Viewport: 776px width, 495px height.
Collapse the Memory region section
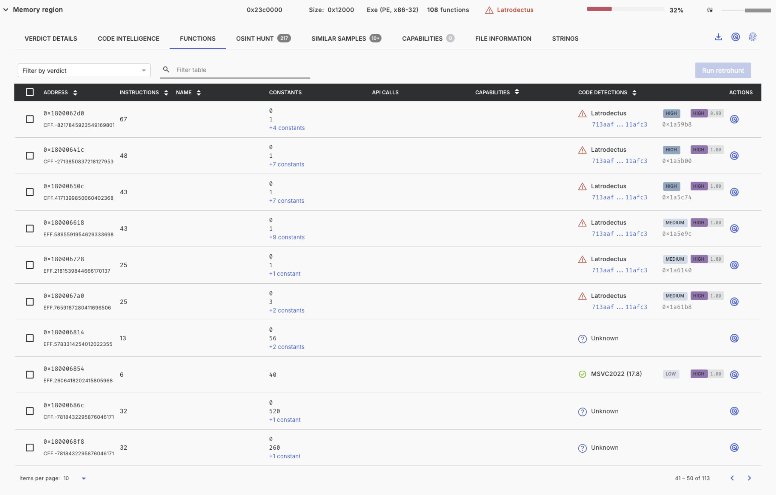(x=6, y=10)
